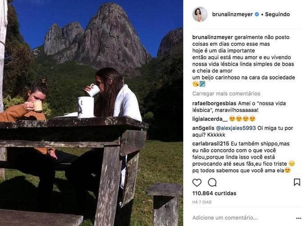Click the blue verified badge

pyautogui.click(x=257, y=14)
